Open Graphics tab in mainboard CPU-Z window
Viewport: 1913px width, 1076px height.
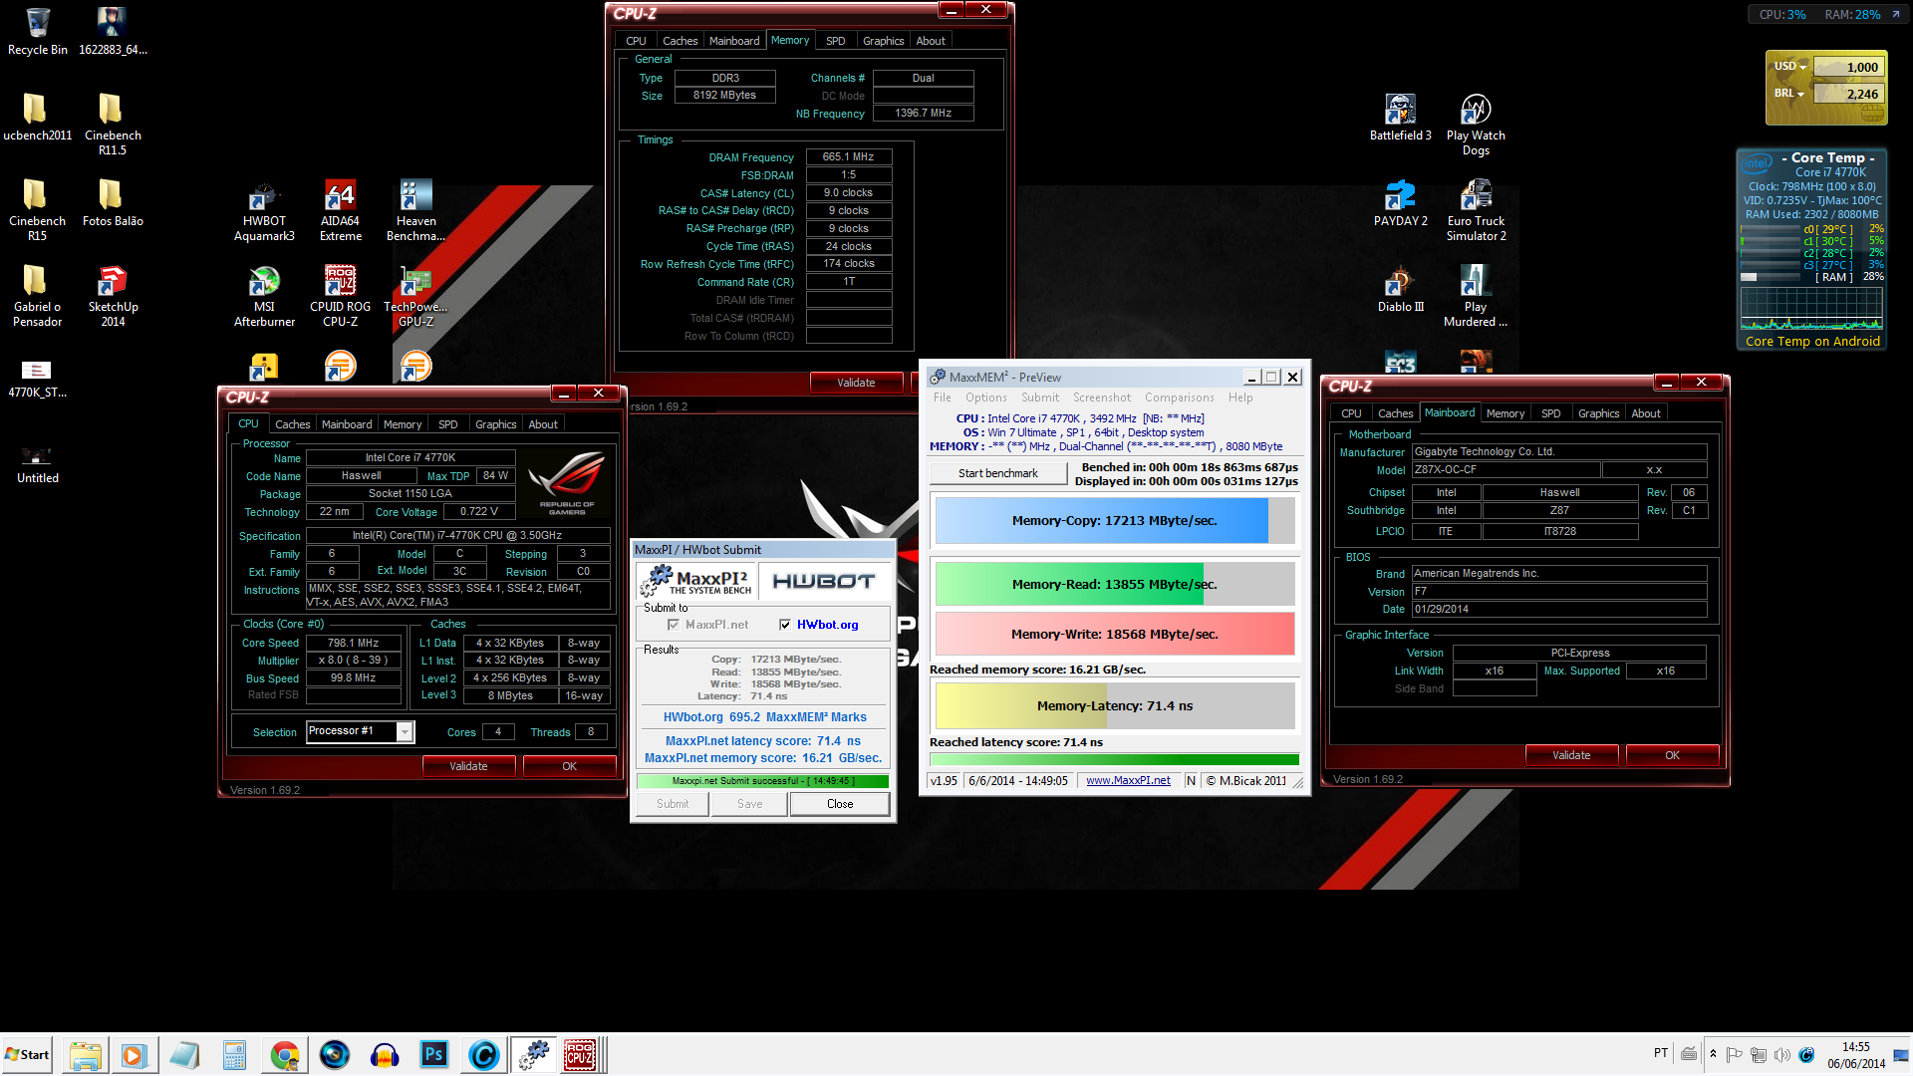(1598, 413)
